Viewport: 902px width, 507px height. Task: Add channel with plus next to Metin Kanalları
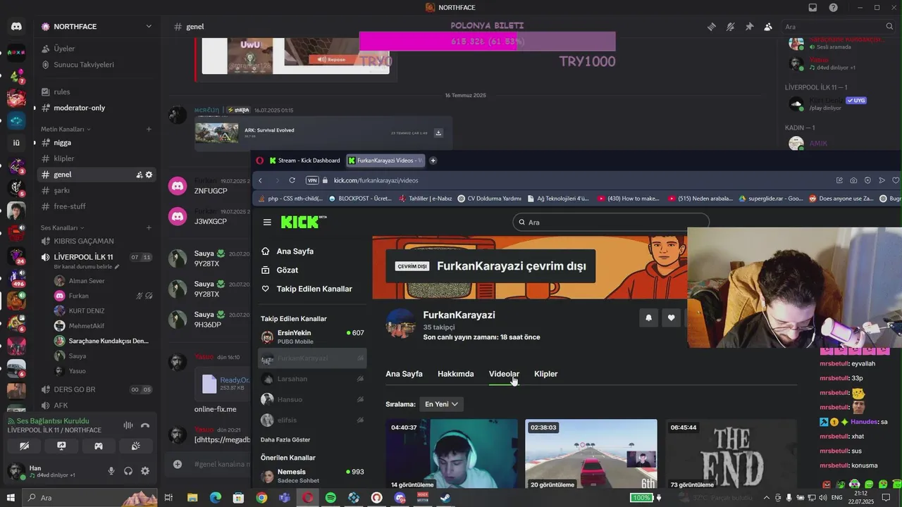click(x=149, y=130)
